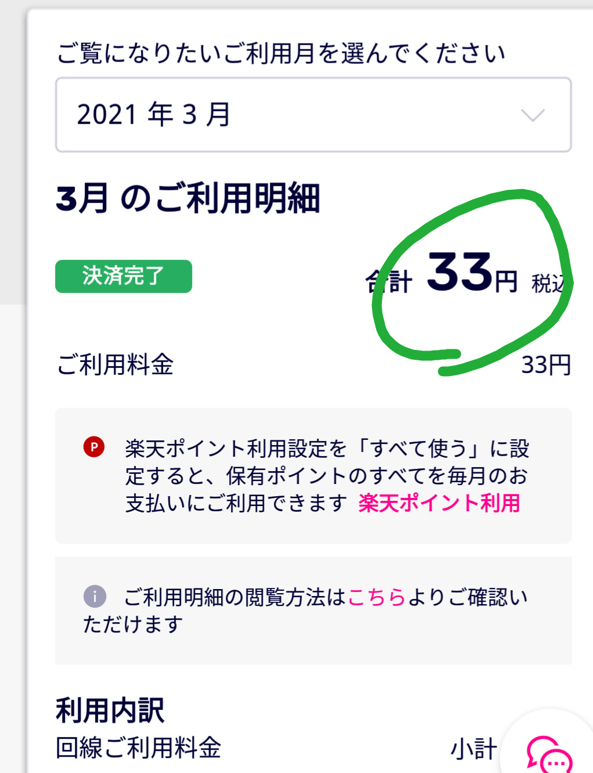Click the red P point icon
Viewport: 593px width, 773px height.
pos(94,447)
